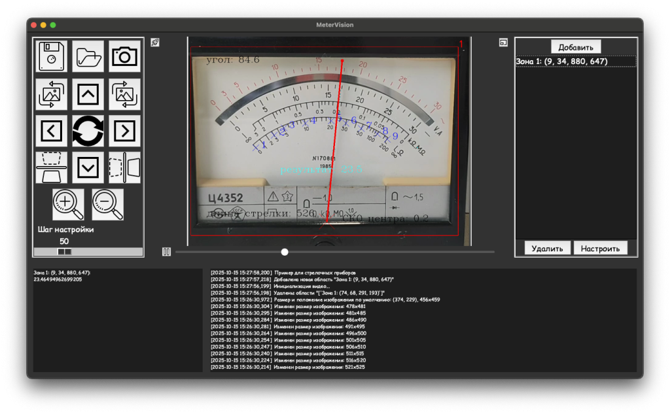Click the horizontal perspective tilt icon
Screen dimensions: 670x414
124,167
